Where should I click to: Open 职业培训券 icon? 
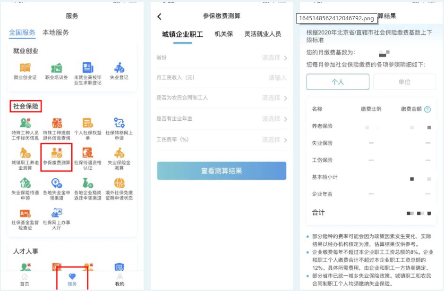pos(56,69)
